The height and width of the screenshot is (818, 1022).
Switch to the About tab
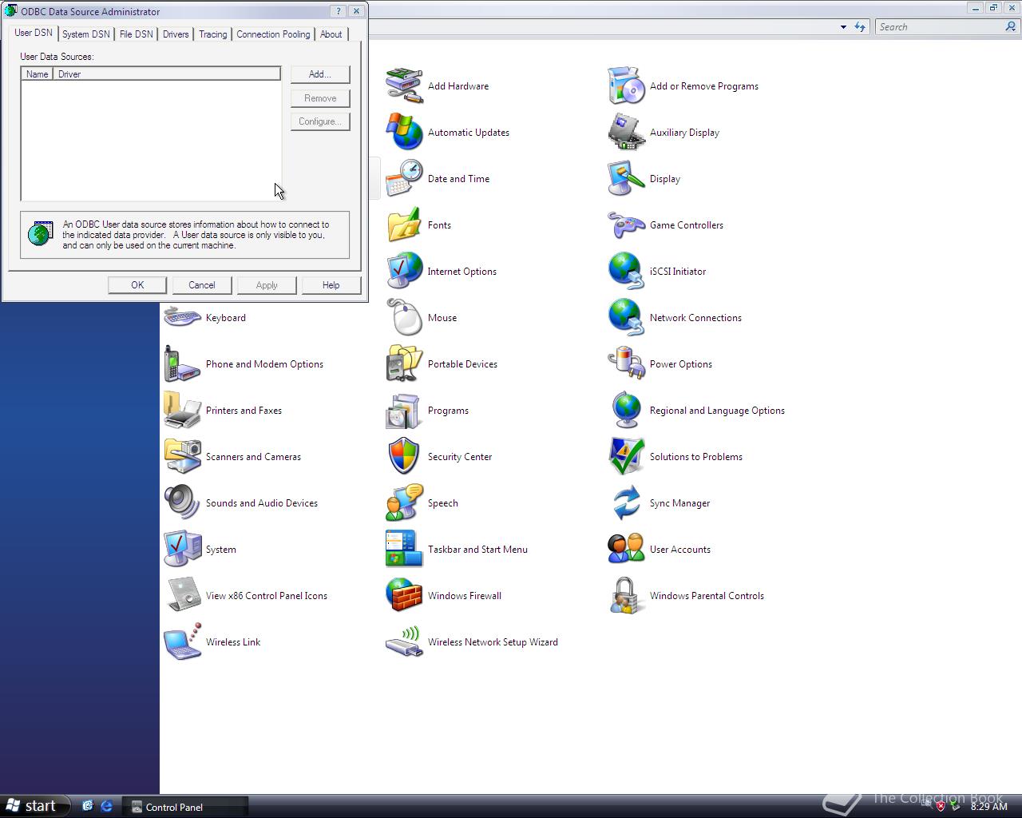coord(331,34)
